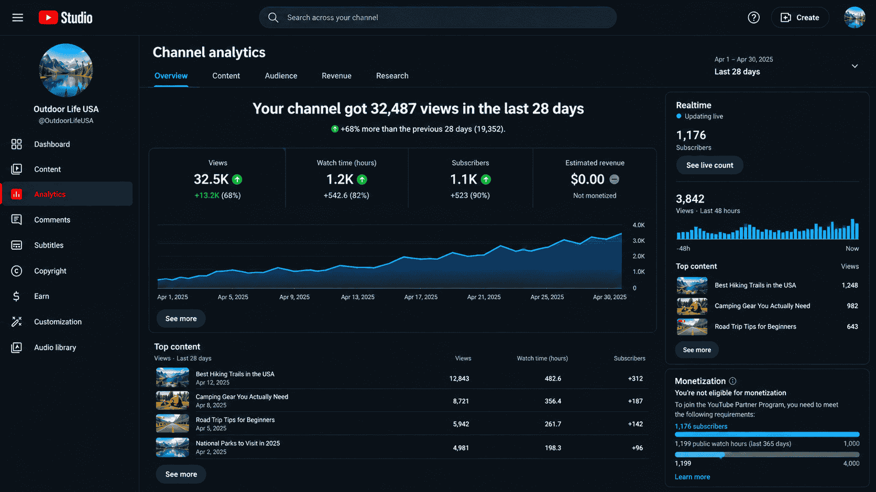Select the Estimated revenue metric card

coord(595,178)
